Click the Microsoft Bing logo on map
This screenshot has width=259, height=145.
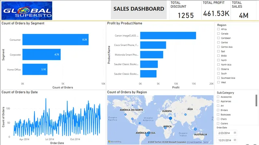(x=115, y=141)
